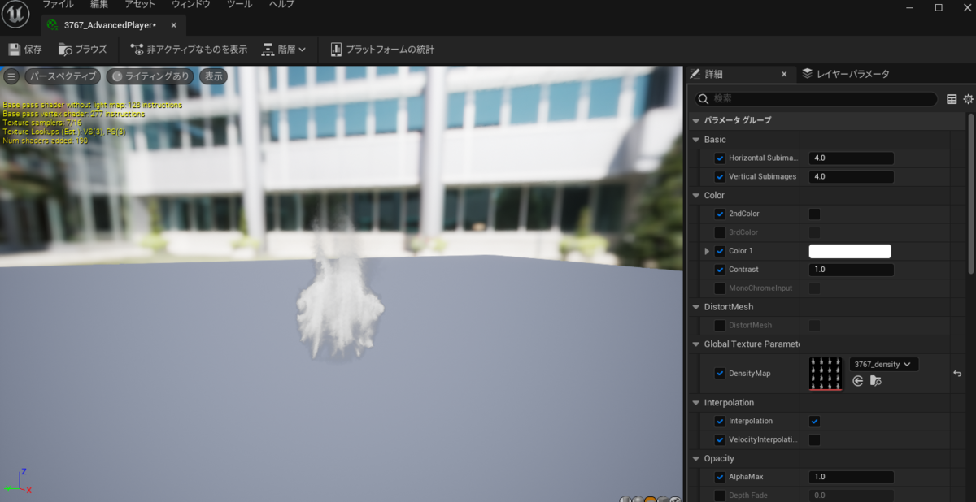Screen dimensions: 976x502
Task: Click the AlphaMax value field
Action: coord(852,478)
